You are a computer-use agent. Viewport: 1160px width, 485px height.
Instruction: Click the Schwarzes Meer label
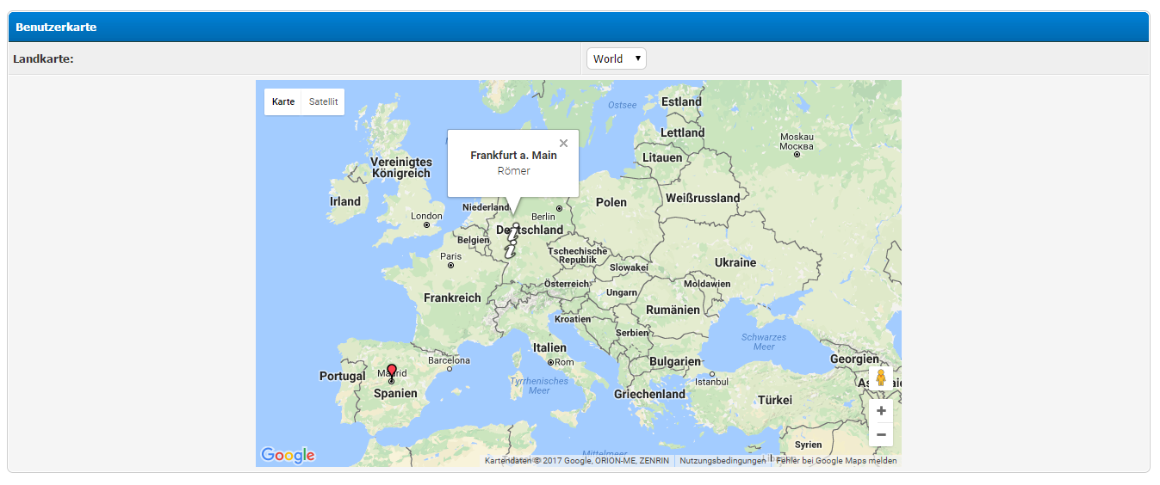coord(764,341)
